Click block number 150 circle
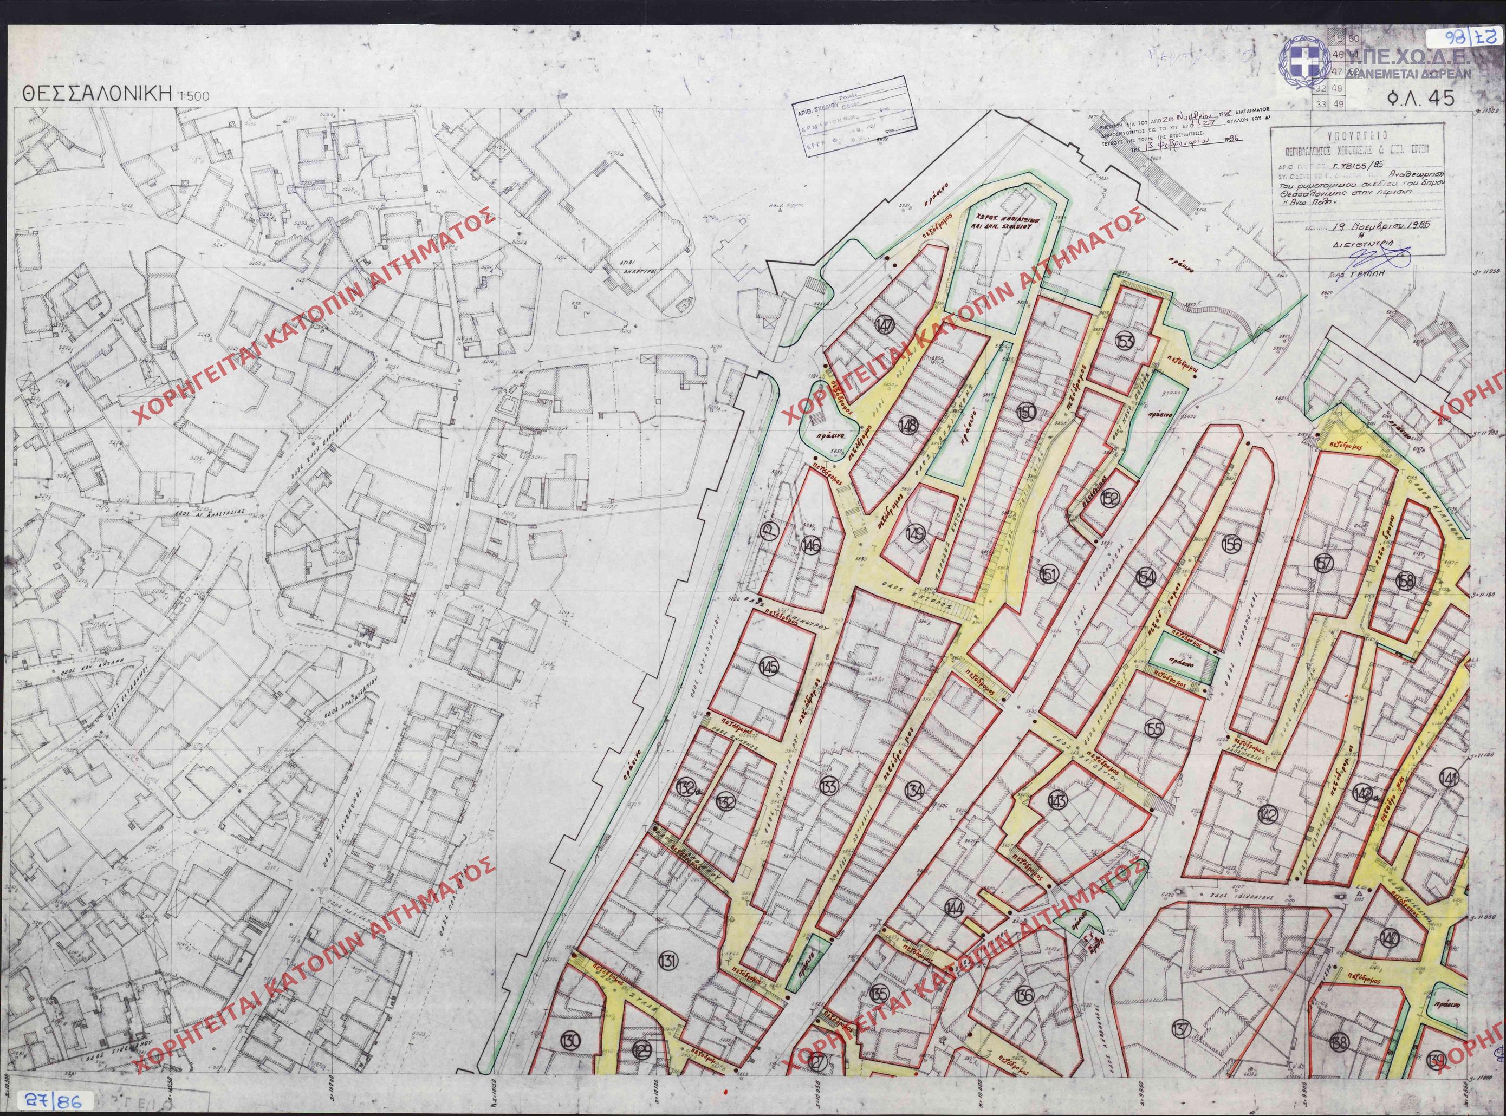The image size is (1506, 1116). point(1025,412)
